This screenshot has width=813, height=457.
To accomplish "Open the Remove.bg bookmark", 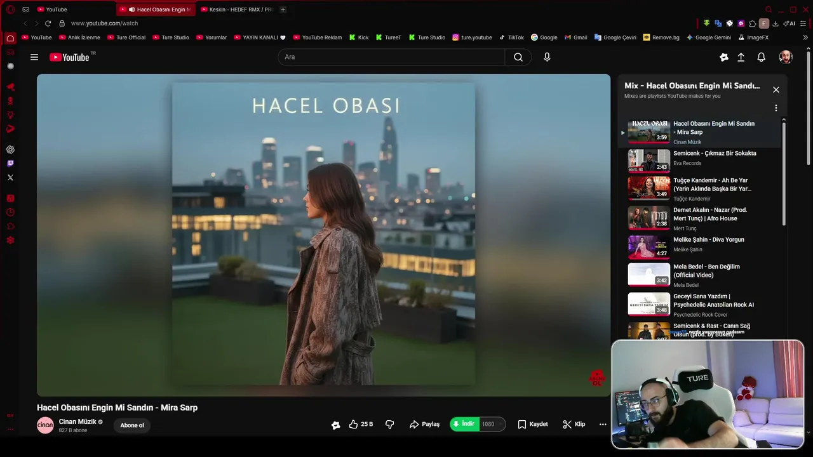I will (x=661, y=37).
